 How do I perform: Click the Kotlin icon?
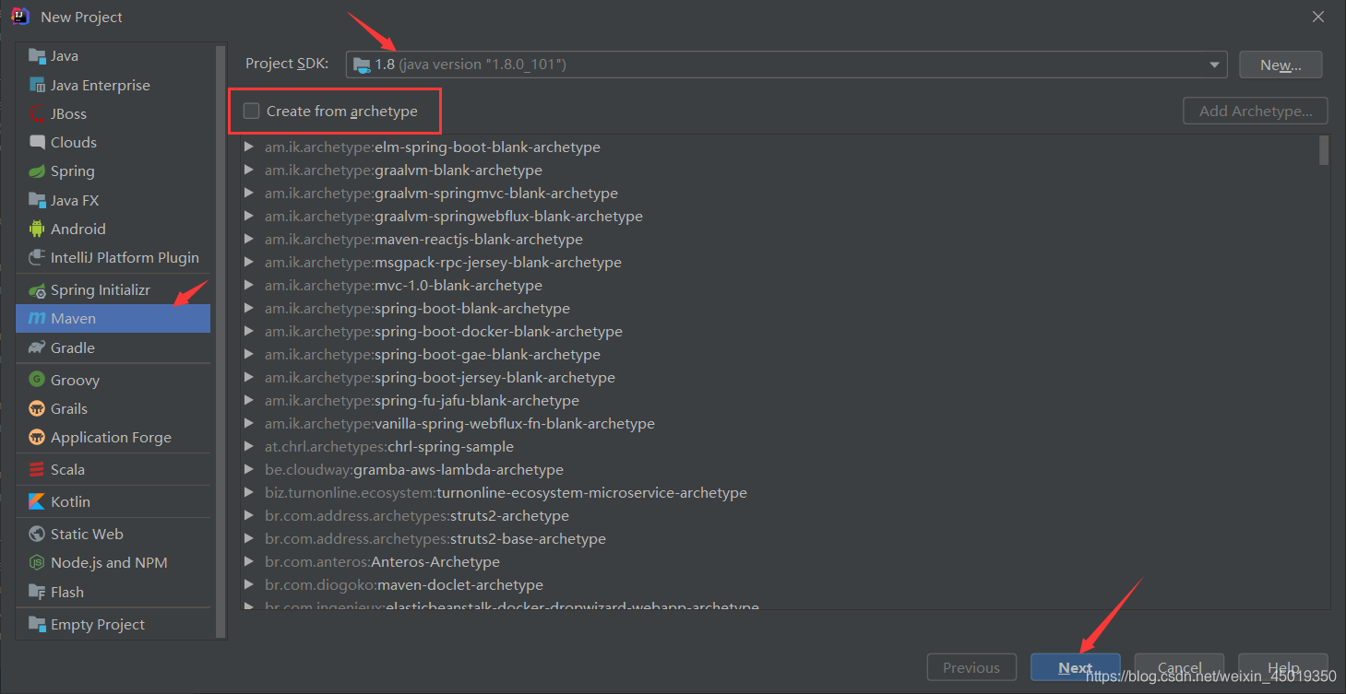coord(37,501)
